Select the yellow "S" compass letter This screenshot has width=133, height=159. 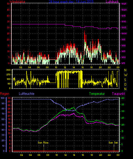pyautogui.click(x=125, y=80)
